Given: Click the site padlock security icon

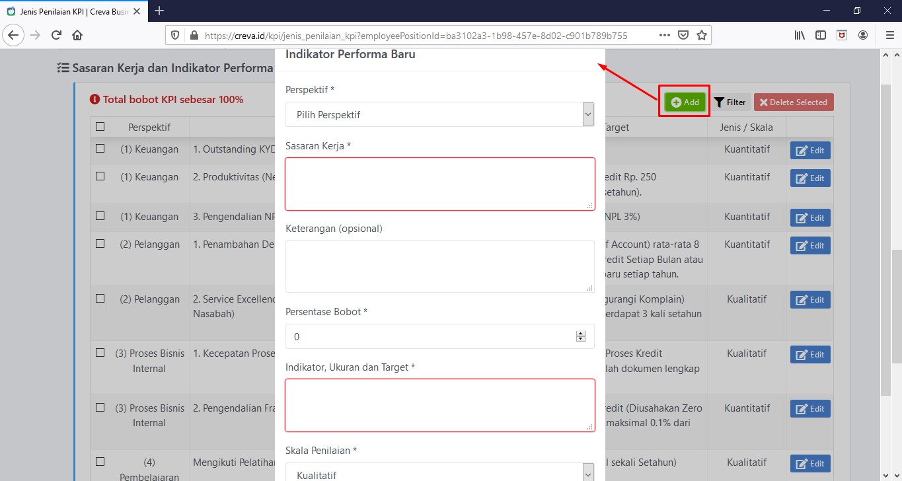Looking at the screenshot, I should click(x=194, y=36).
